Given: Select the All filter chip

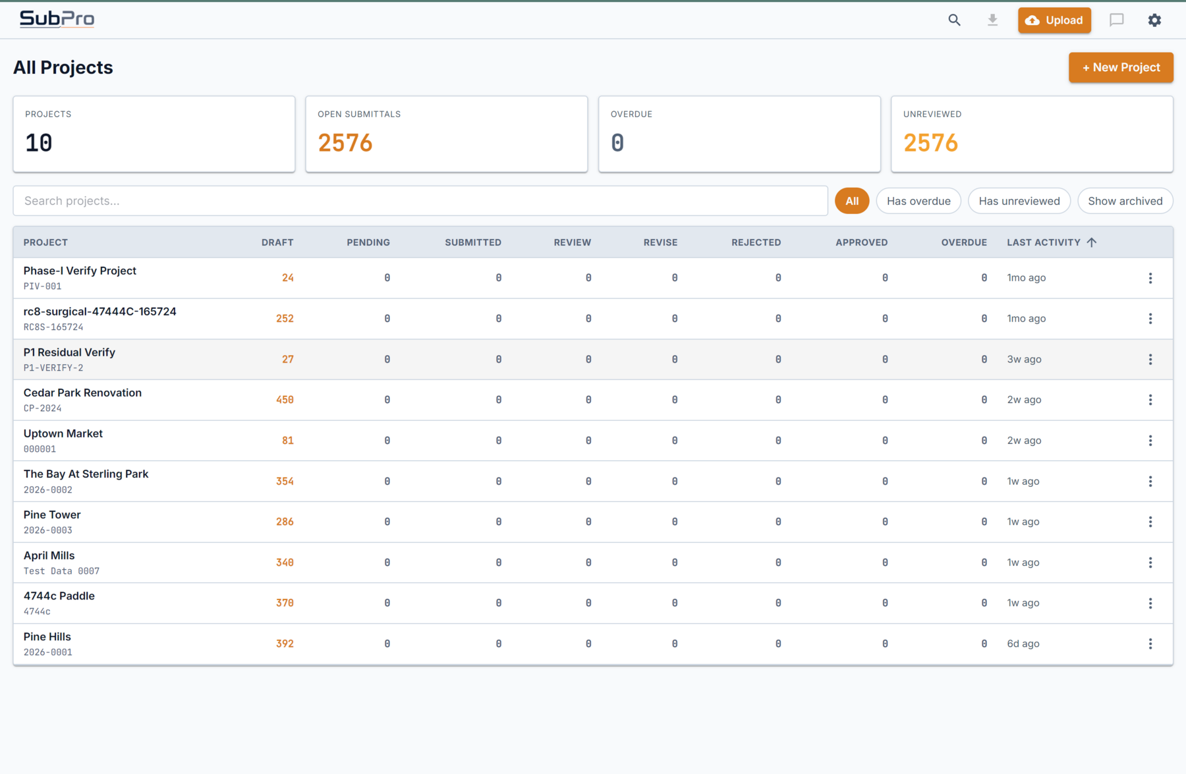Looking at the screenshot, I should 852,201.
